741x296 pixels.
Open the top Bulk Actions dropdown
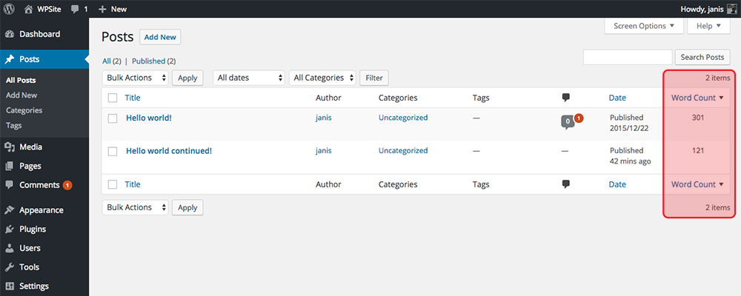135,78
